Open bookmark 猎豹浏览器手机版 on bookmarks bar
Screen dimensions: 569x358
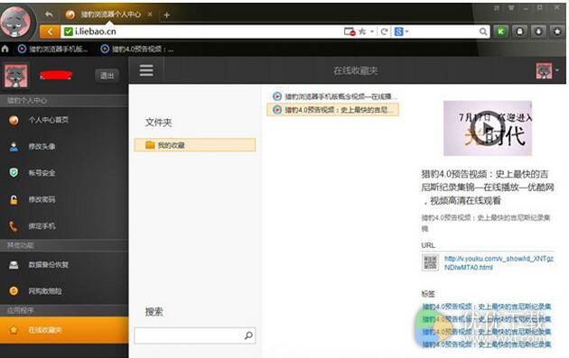click(53, 49)
